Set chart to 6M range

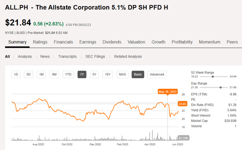pos(54,74)
